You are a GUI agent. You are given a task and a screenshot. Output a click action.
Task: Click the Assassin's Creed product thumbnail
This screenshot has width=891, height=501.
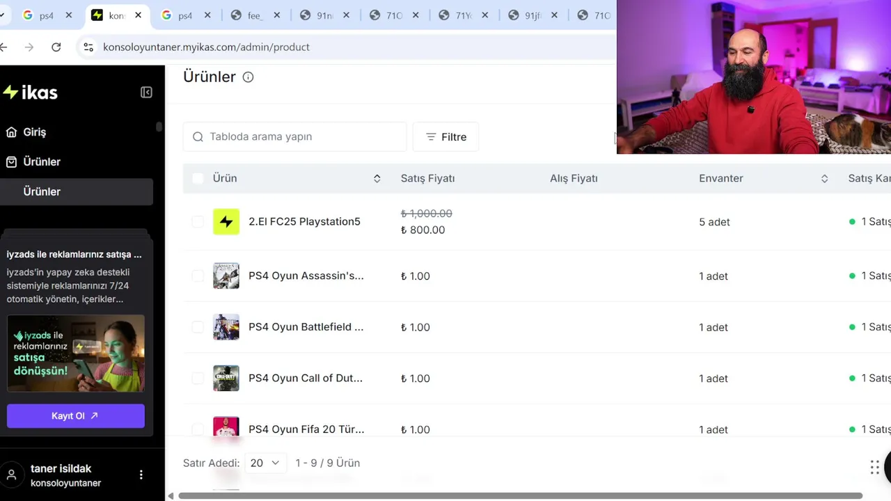click(226, 276)
